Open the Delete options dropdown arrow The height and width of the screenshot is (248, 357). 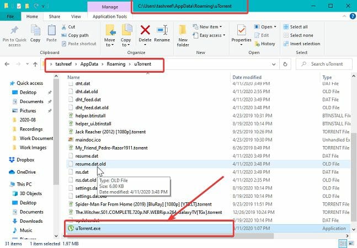point(145,45)
